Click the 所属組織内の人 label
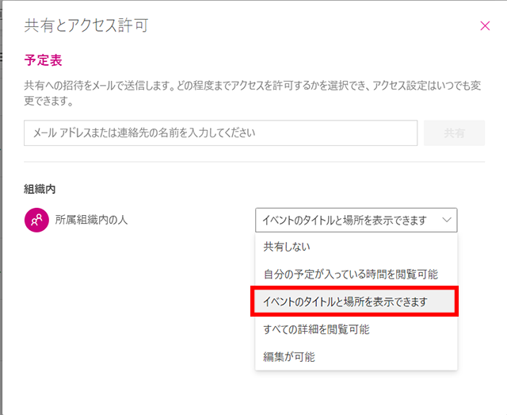The image size is (507, 415). click(x=91, y=220)
